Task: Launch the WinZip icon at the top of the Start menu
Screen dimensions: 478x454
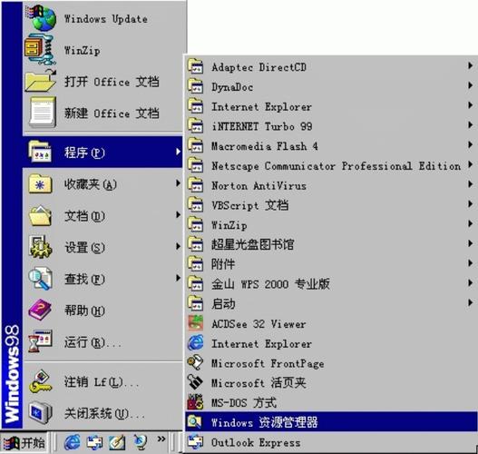Action: click(40, 50)
